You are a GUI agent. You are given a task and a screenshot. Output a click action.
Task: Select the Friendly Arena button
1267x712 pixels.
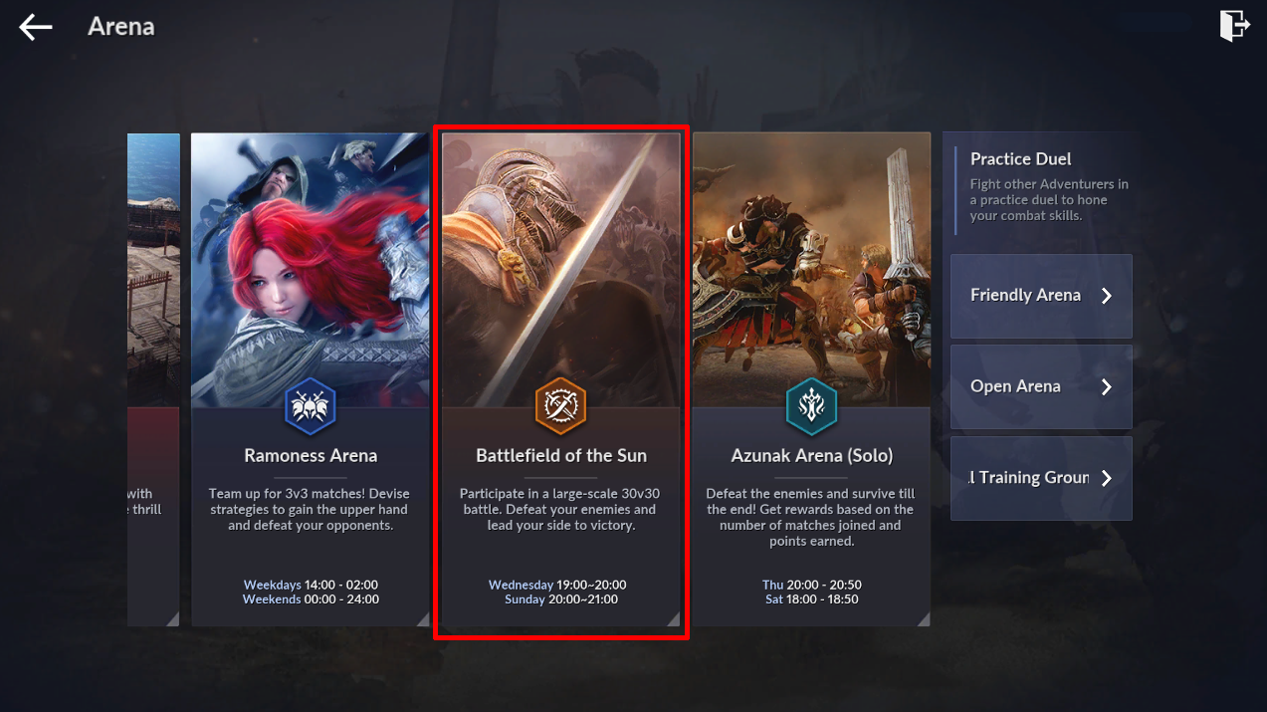[1041, 296]
